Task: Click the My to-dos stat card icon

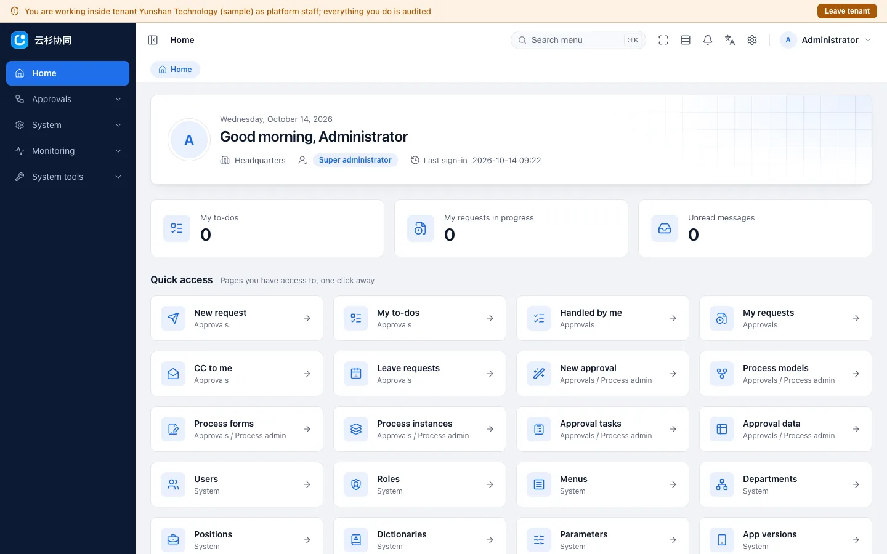Action: [x=177, y=228]
